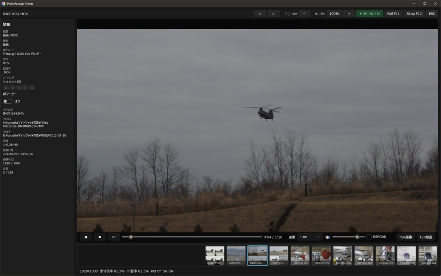Click the 2012/03/18 10:59:26 date value
This screenshot has width=441, height=276.
(x=18, y=154)
